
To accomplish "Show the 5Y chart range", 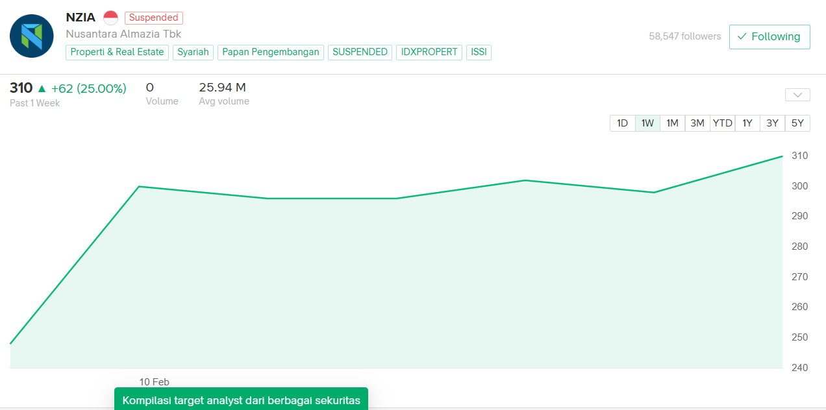I will coord(797,123).
